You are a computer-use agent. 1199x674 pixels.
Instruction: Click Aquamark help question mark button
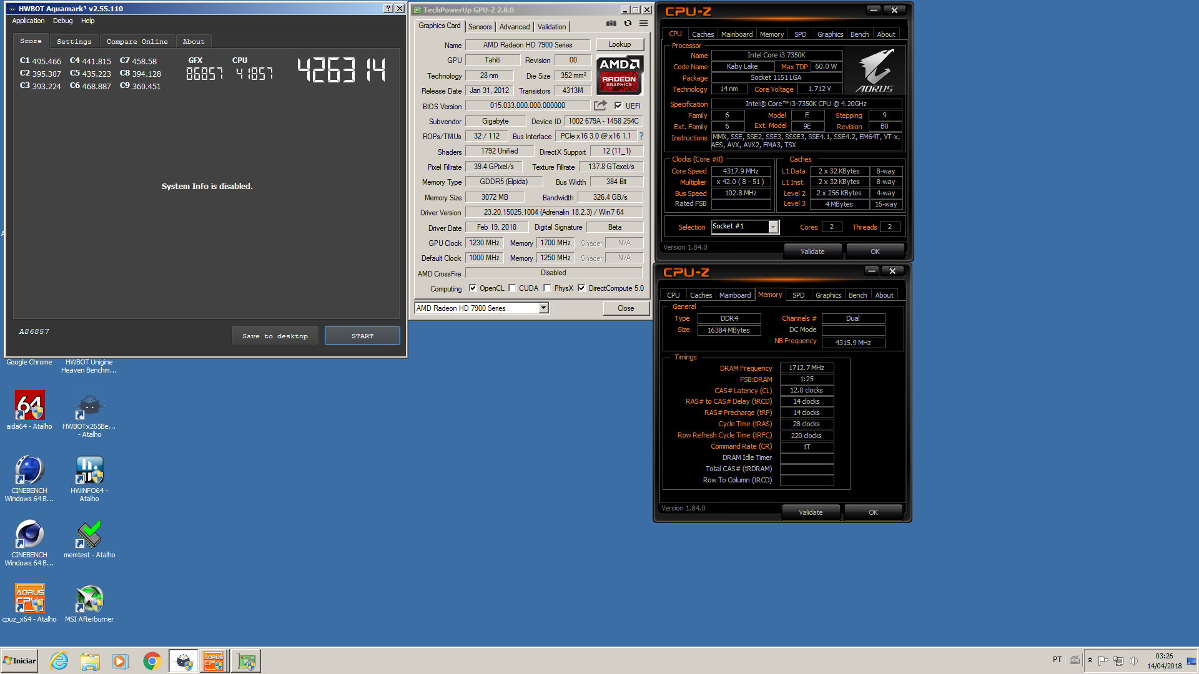point(388,9)
